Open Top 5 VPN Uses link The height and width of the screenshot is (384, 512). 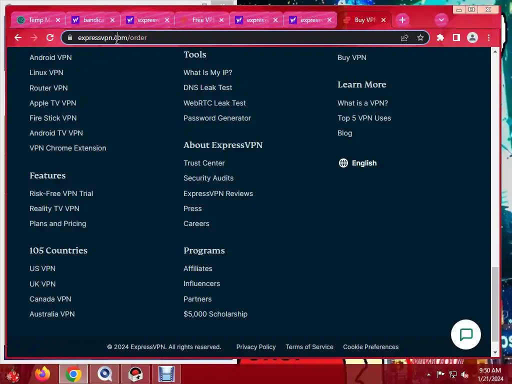(364, 118)
